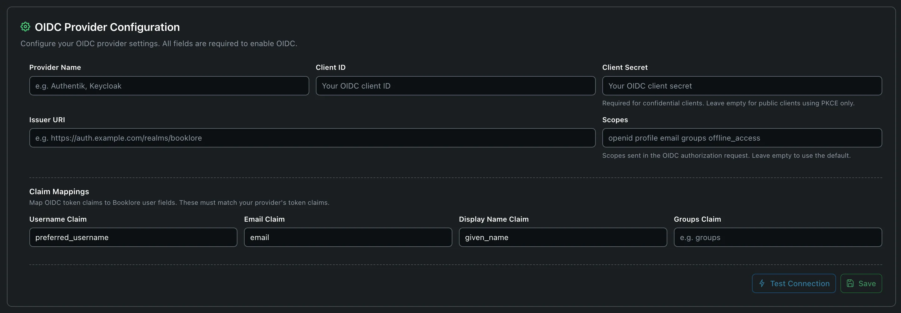Viewport: 901px width, 313px height.
Task: Click the 'Map OIDC token claims' description
Action: tap(179, 202)
